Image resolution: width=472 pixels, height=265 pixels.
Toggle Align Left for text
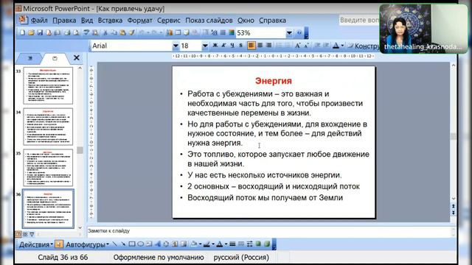click(251, 46)
